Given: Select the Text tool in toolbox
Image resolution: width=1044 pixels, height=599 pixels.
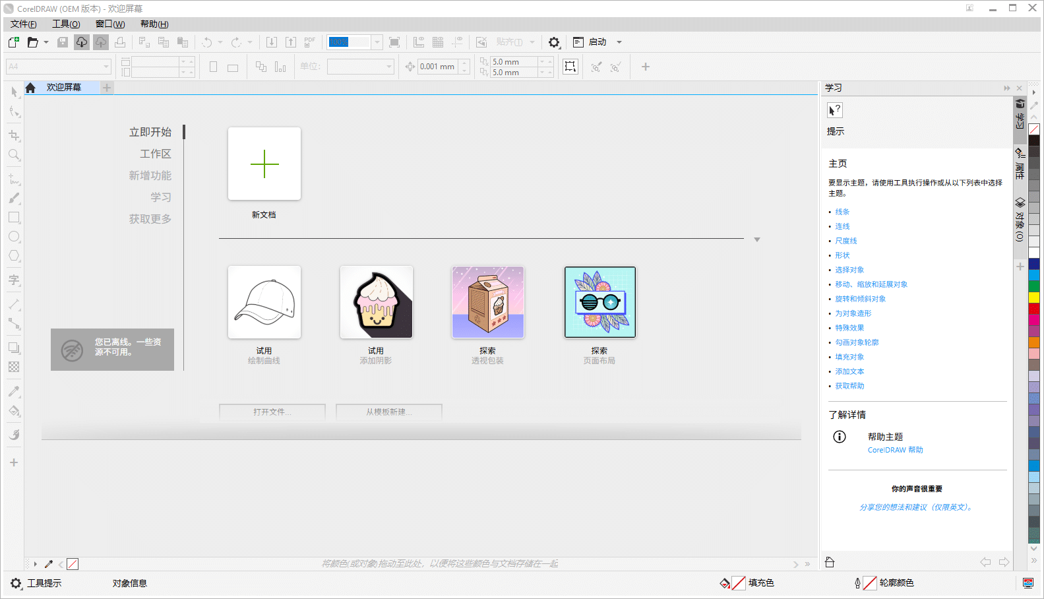Looking at the screenshot, I should 14,280.
